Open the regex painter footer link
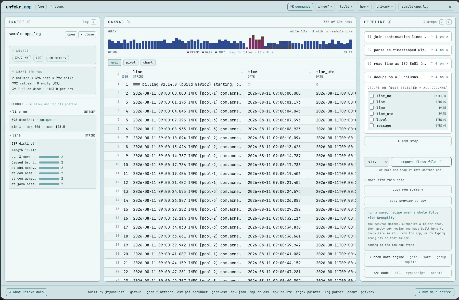 coord(308,292)
